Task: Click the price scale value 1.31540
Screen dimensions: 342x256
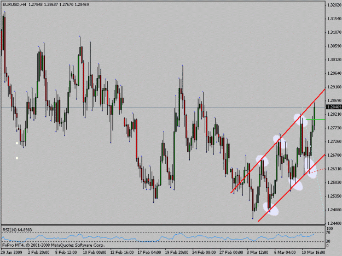Action: [334, 19]
